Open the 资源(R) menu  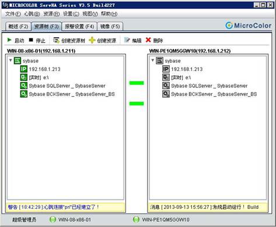[51, 14]
